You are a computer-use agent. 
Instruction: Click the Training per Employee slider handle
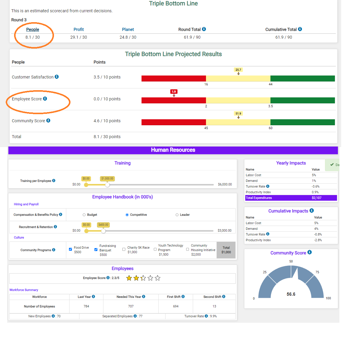tap(107, 185)
